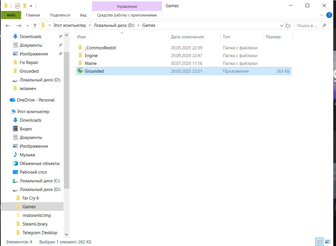Open the Файл ribbon tab
The width and height of the screenshot is (336, 246).
coord(11,15)
